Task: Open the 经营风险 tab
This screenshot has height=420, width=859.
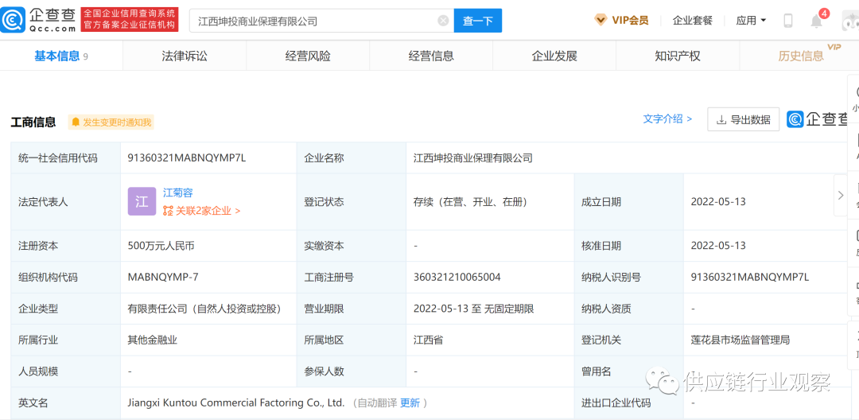Action: tap(308, 56)
